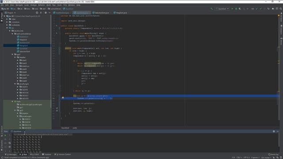Open the QuickSort run configuration dropdown

coord(222,9)
